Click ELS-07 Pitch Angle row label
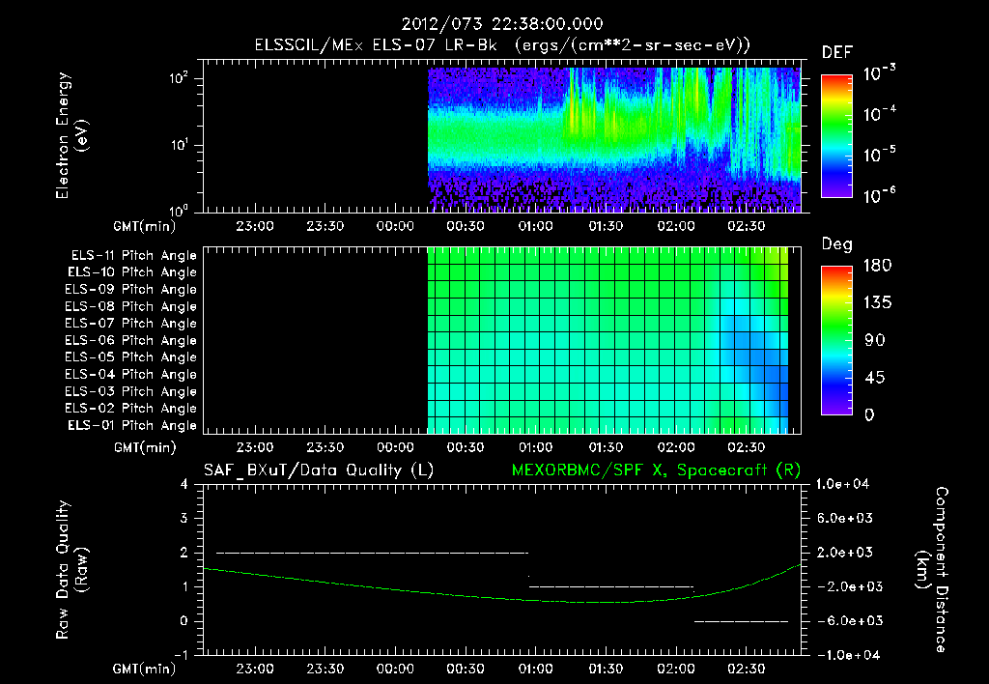Screen dimensions: 989x684 click(131, 323)
